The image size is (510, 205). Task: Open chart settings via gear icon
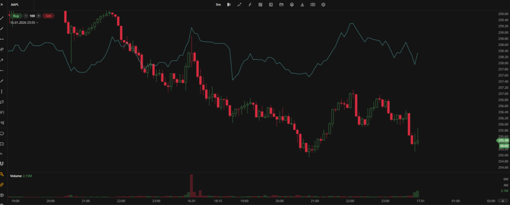pyautogui.click(x=323, y=5)
